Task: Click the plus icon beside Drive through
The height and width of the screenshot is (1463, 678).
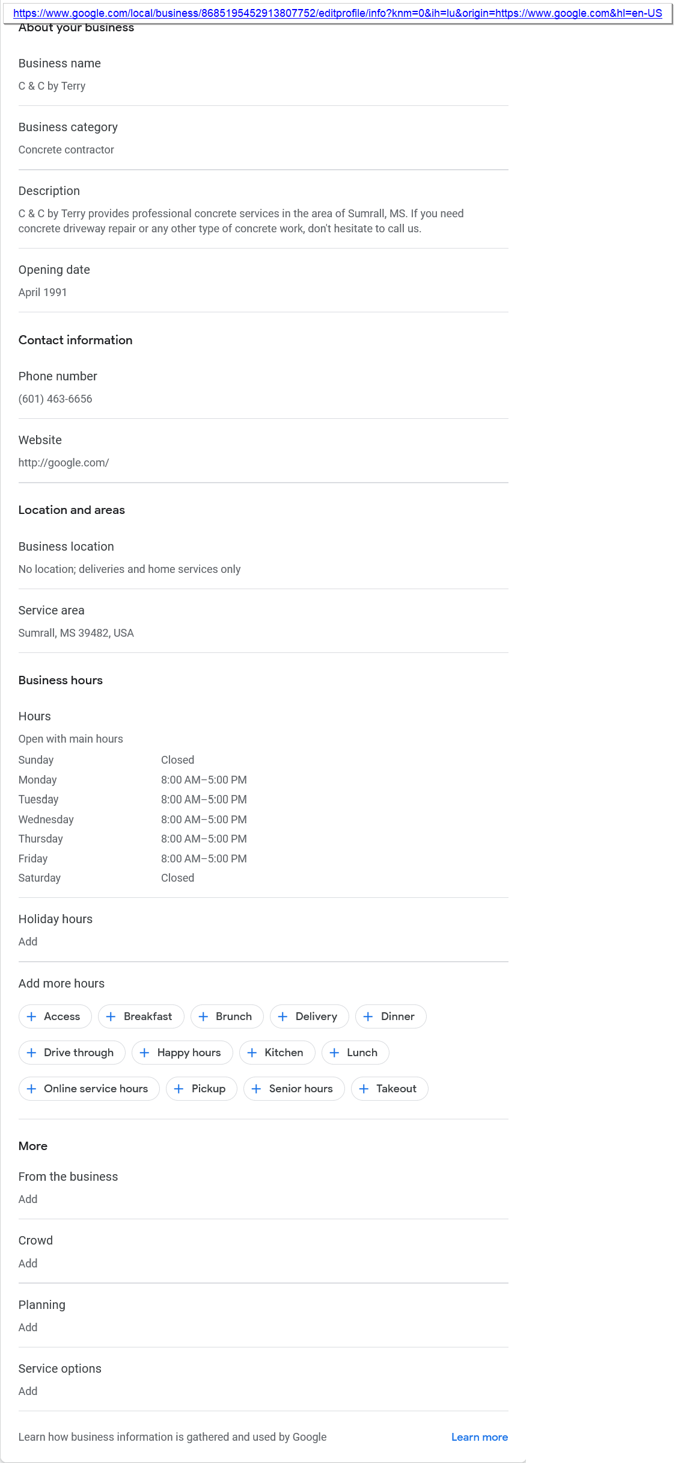Action: [32, 1053]
